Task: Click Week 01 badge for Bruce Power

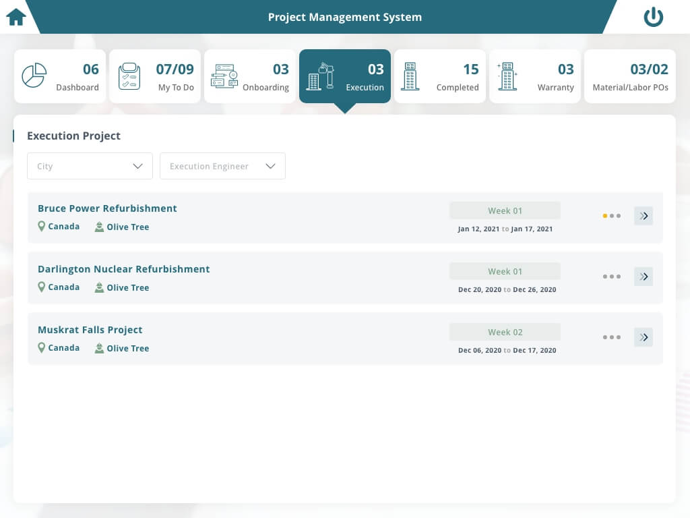Action: pyautogui.click(x=505, y=210)
